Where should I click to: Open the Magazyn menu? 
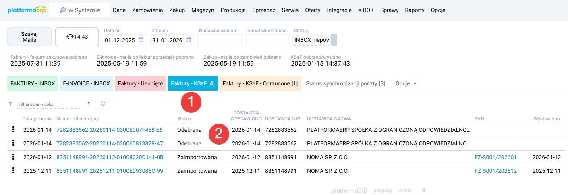[x=203, y=10]
